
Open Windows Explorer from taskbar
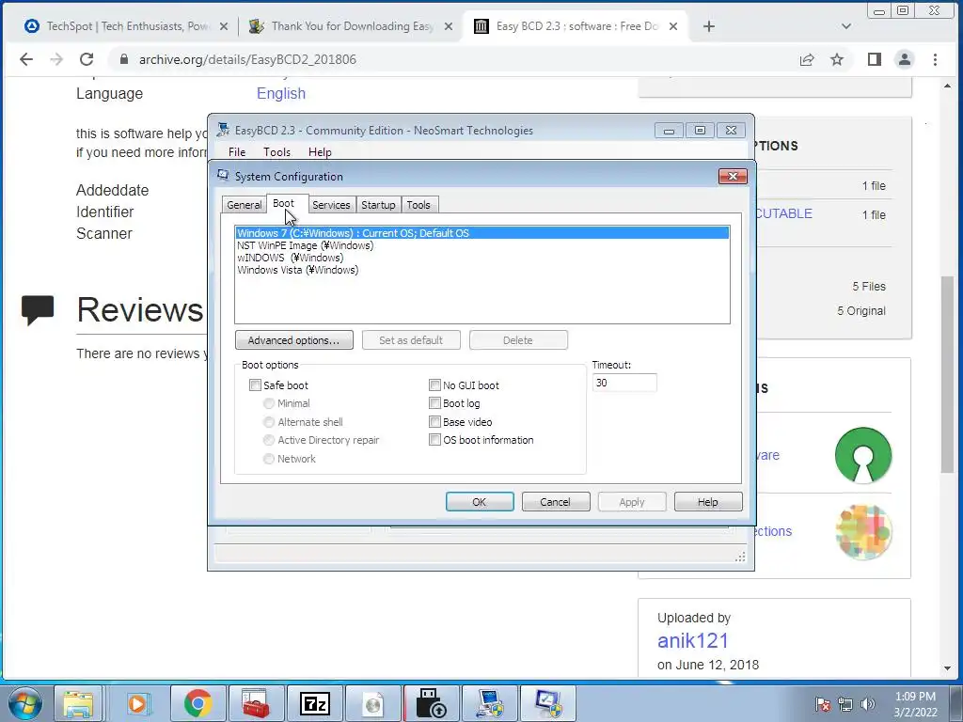78,703
